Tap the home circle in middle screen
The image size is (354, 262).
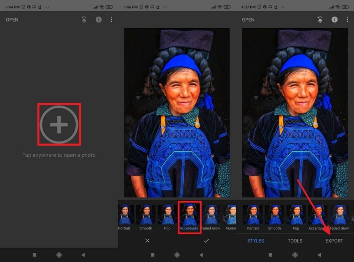pyautogui.click(x=177, y=255)
